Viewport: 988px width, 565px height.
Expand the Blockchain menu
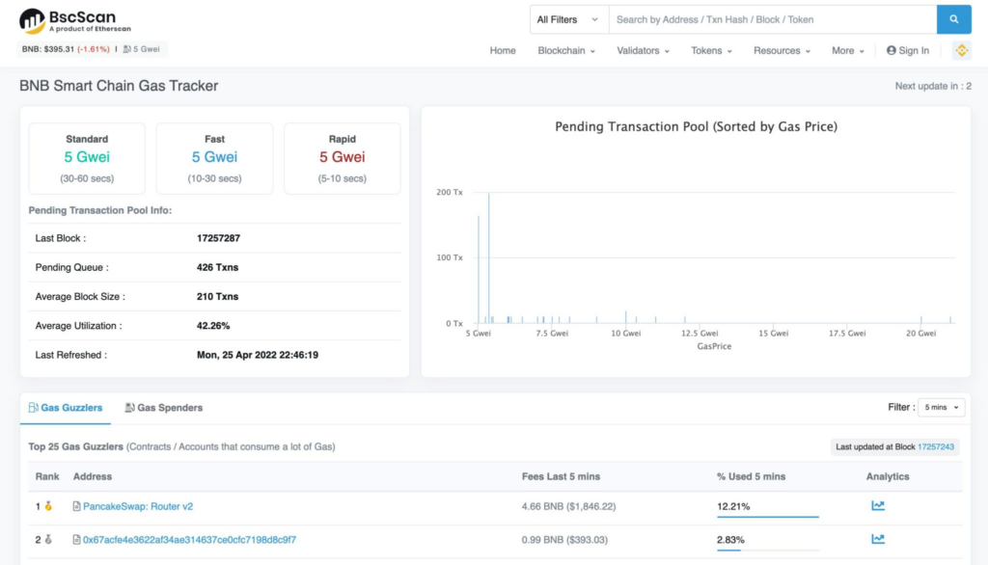(566, 51)
